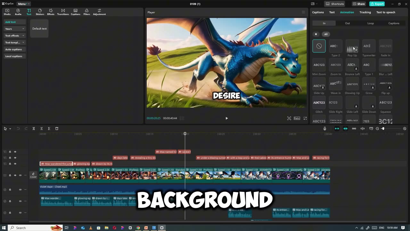Open the select tool dropdown arrow
This screenshot has height=231, width=410.
tap(10, 129)
